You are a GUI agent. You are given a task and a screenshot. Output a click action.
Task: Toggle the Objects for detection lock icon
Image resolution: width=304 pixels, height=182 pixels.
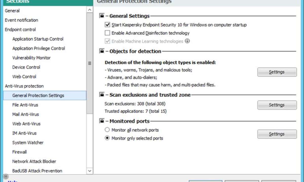point(102,51)
